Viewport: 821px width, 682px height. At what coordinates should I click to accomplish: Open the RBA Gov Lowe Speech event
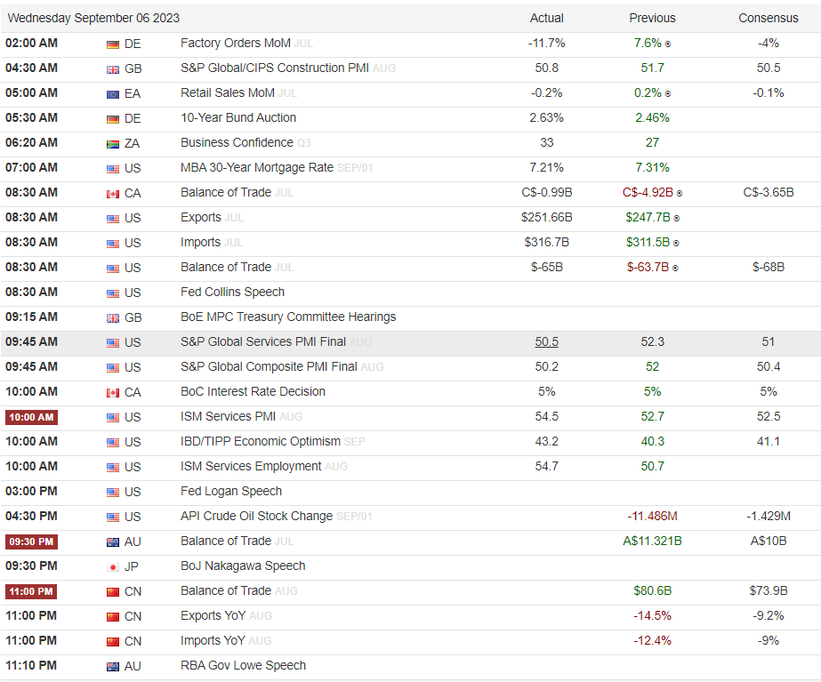[244, 665]
